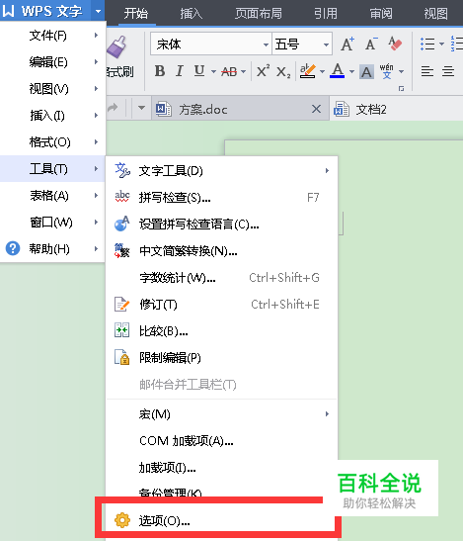Choose COM 加载项(A)...
Image resolution: width=463 pixels, height=541 pixels.
pos(222,440)
